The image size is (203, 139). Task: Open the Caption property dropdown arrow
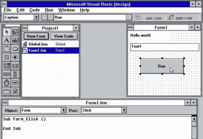(36, 17)
